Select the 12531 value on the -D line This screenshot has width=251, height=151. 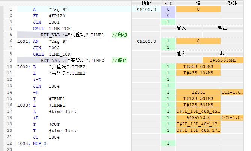click(198, 92)
